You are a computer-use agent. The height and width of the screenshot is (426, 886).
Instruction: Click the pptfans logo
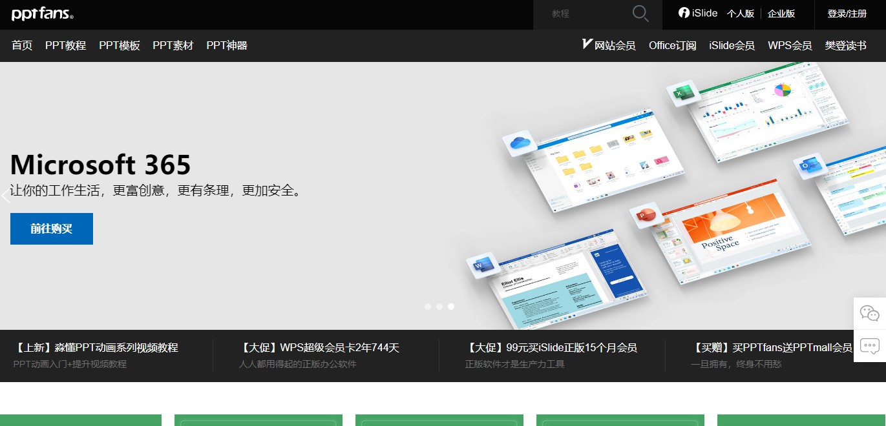click(43, 14)
